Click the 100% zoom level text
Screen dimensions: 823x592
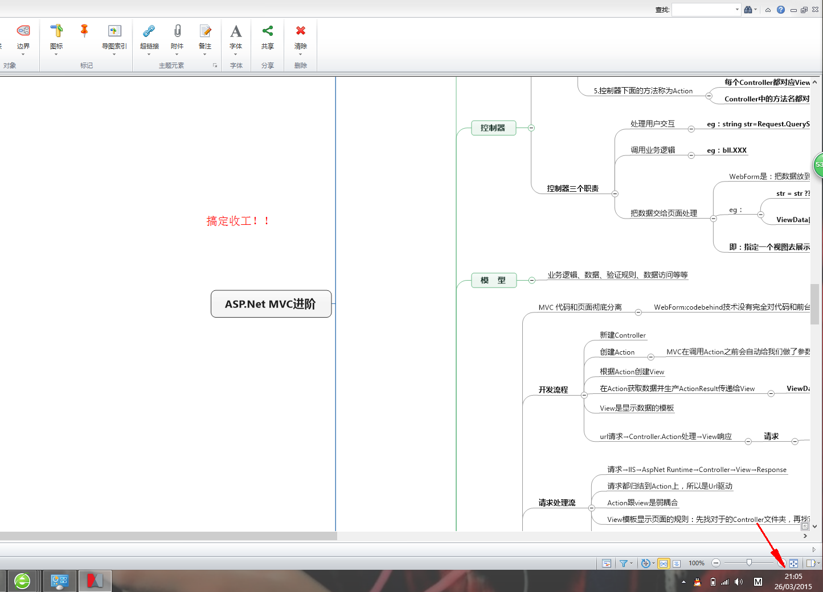click(697, 563)
